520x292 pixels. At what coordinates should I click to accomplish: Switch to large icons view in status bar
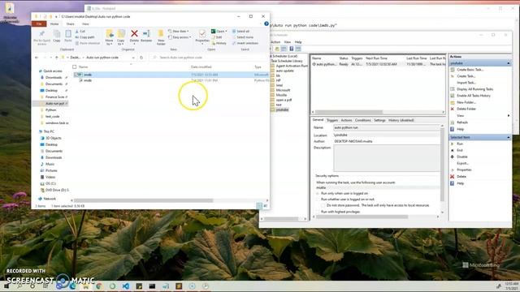pos(266,206)
